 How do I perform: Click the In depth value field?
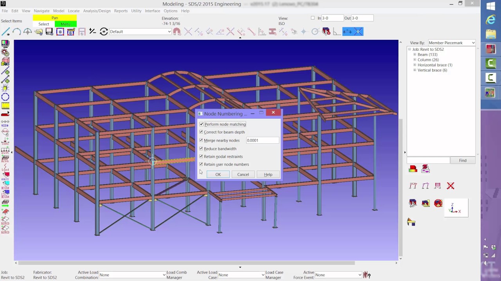point(332,18)
